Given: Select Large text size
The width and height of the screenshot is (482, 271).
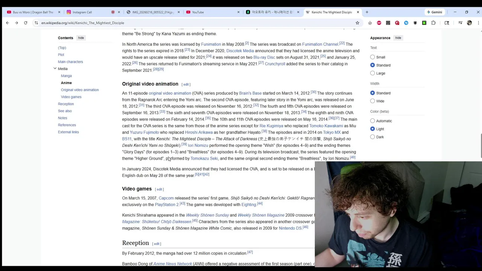Looking at the screenshot, I should [x=372, y=73].
